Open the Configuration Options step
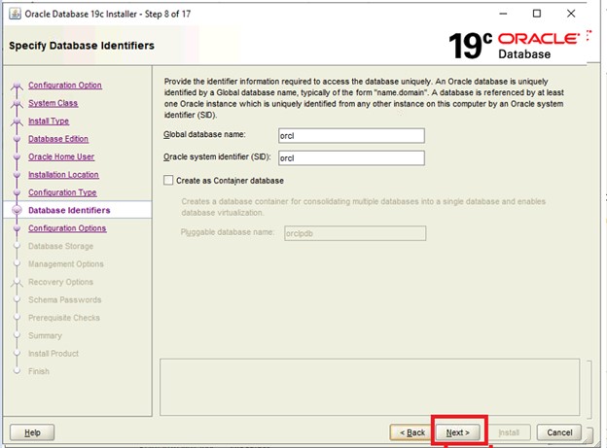This screenshot has height=448, width=607. point(67,228)
